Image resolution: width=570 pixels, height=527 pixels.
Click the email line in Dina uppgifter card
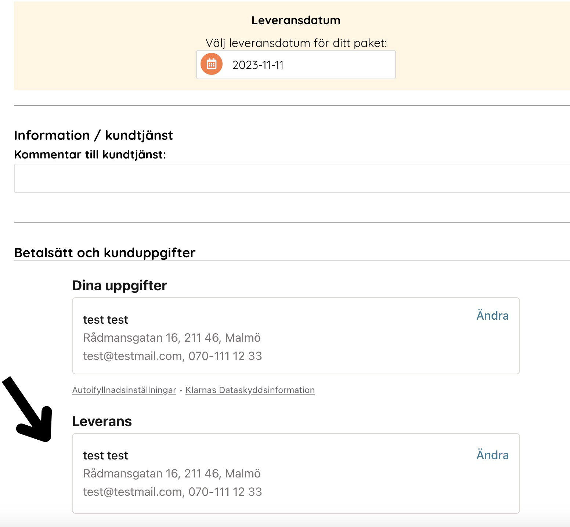[x=172, y=356]
